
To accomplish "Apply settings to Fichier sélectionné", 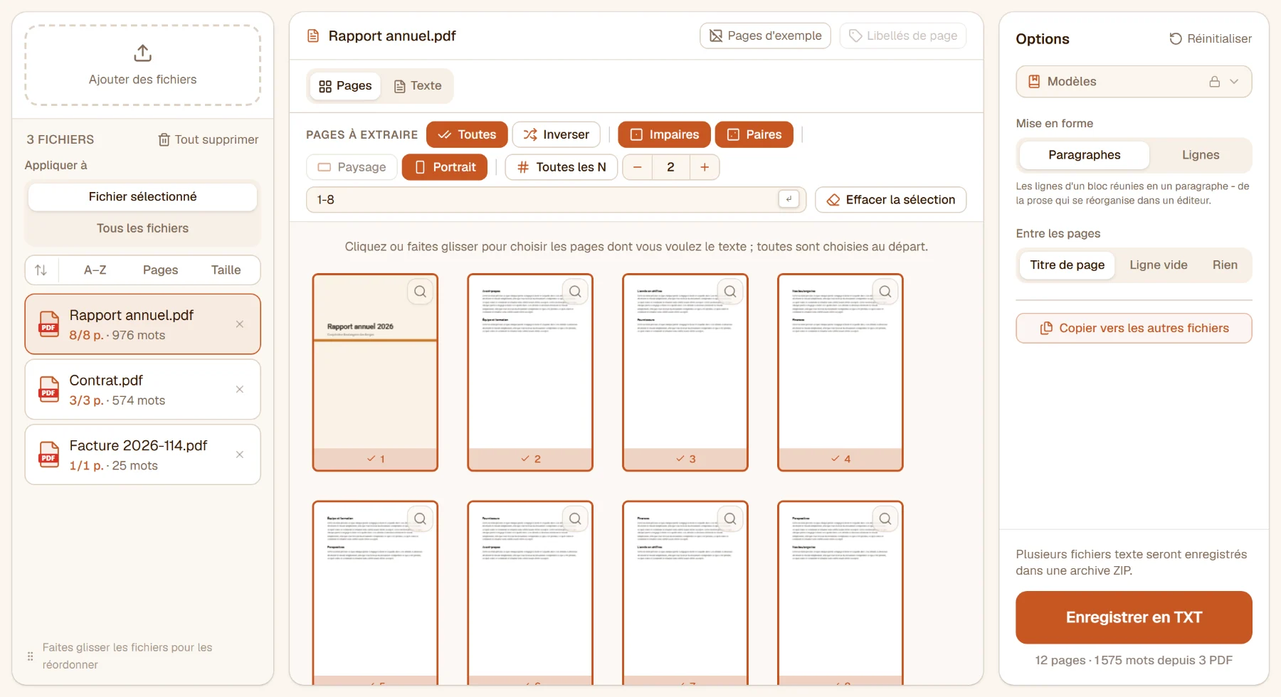I will pos(142,197).
